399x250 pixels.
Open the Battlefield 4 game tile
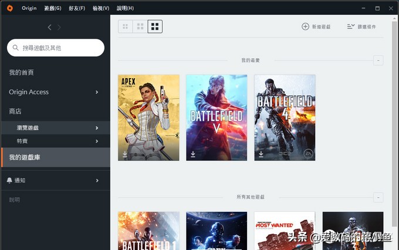285,117
